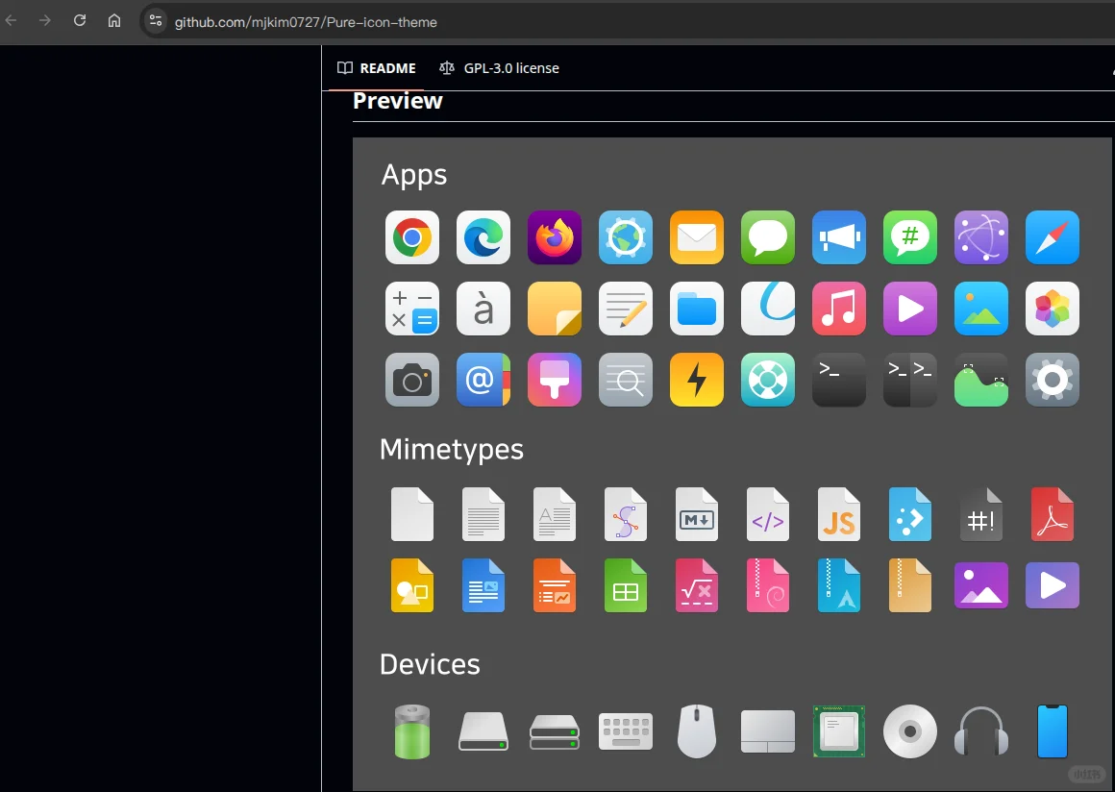Click the blue smartphone device icon
This screenshot has width=1115, height=792.
(1053, 731)
